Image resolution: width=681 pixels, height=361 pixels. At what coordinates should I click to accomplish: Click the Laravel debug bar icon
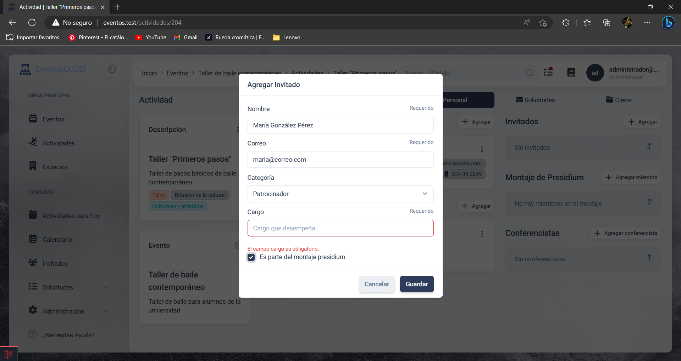coord(9,354)
